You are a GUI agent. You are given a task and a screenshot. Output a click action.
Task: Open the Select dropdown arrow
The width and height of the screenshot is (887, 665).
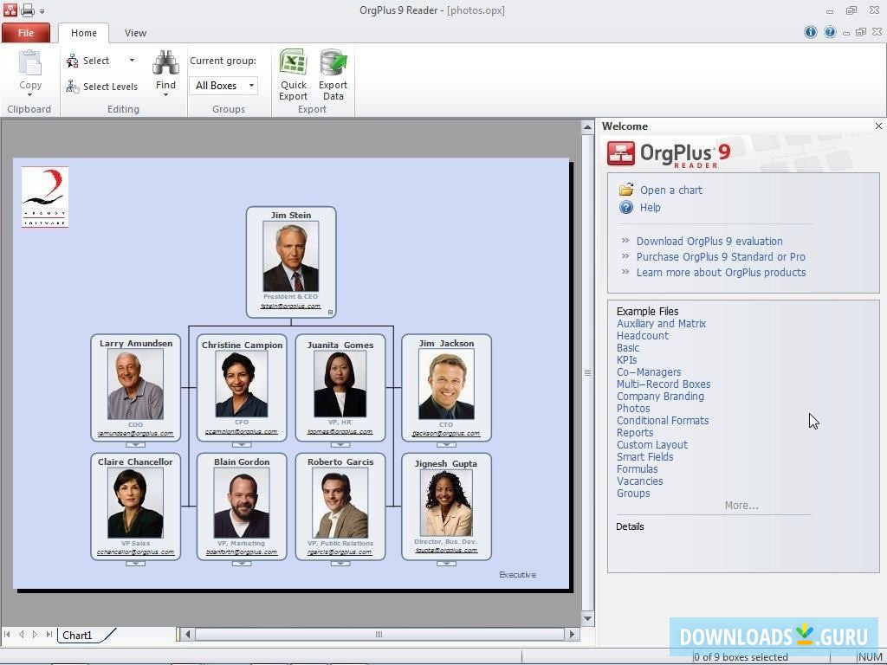[x=132, y=60]
